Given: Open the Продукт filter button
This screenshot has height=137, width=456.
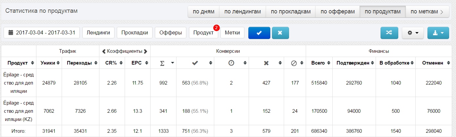Looking at the screenshot, I should [x=203, y=33].
